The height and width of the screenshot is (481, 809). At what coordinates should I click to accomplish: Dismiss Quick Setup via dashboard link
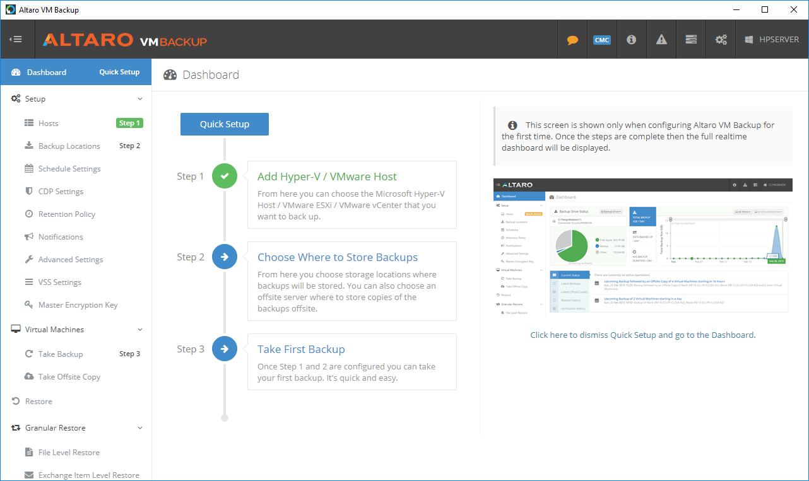click(643, 335)
